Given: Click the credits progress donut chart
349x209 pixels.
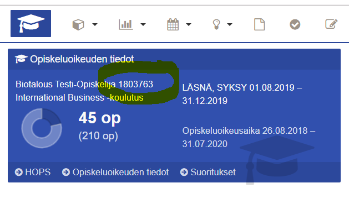Looking at the screenshot, I should pos(42,128).
